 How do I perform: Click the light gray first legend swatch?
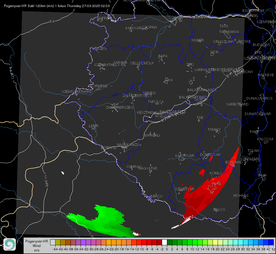pos(53,242)
